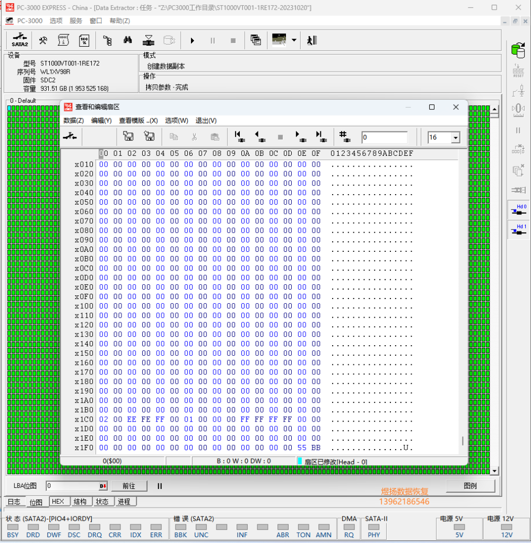Click the 100% icon in main toolbar
531x543 pixels.
[84, 40]
